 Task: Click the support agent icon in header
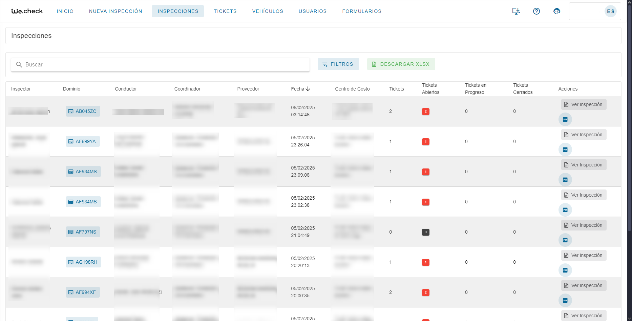point(556,11)
